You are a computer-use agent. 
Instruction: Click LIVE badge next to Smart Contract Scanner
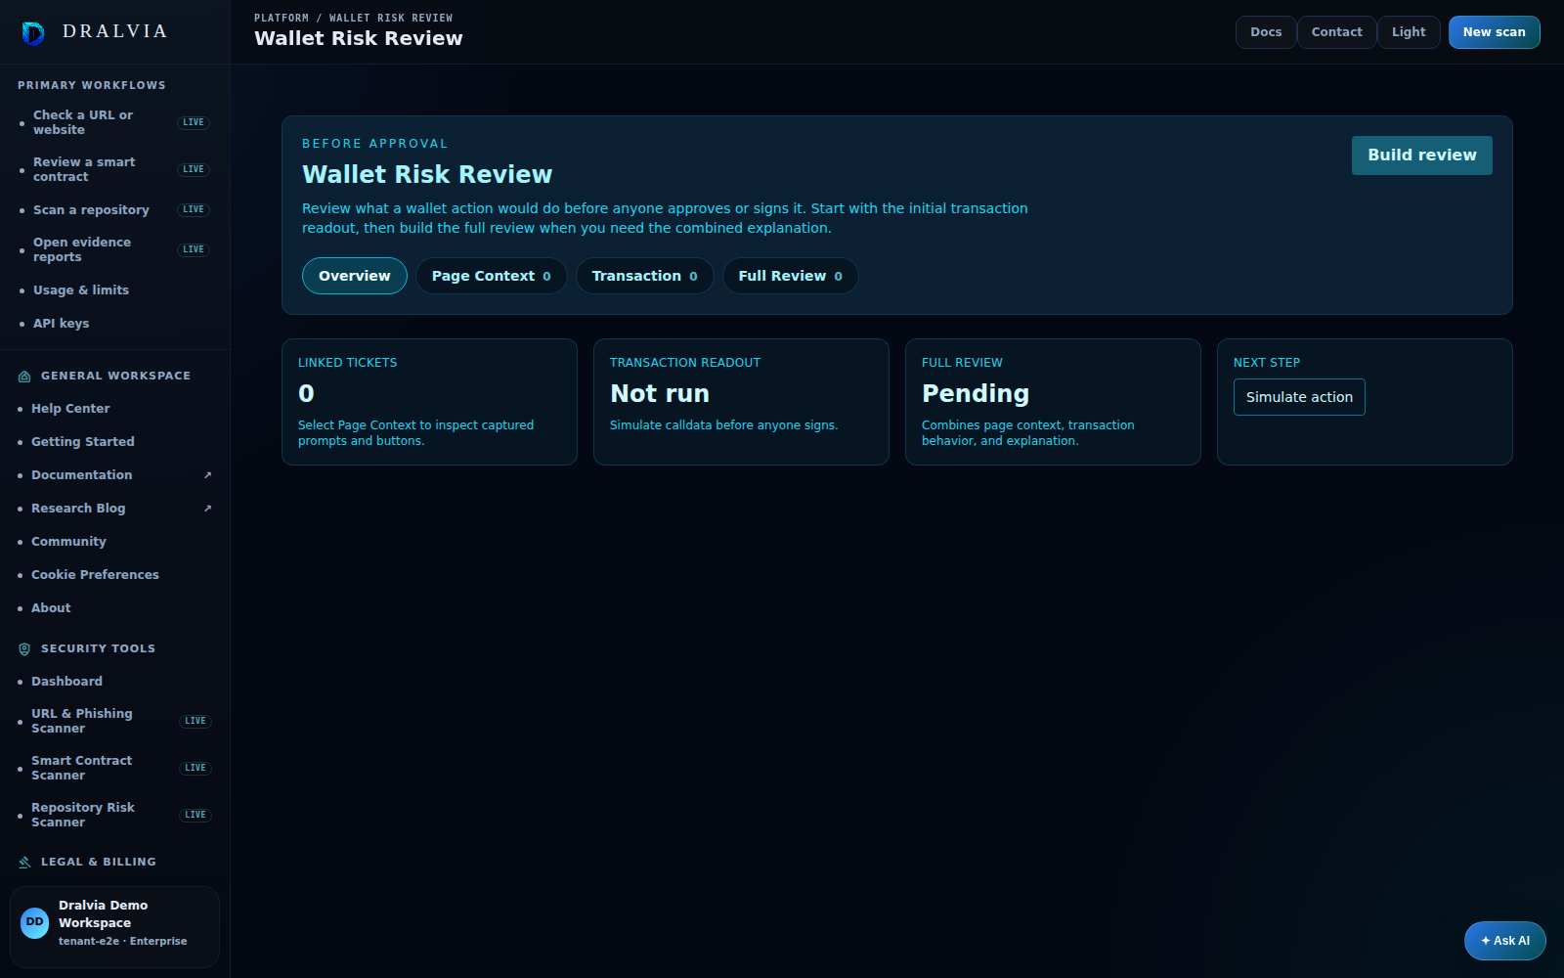pos(195,768)
